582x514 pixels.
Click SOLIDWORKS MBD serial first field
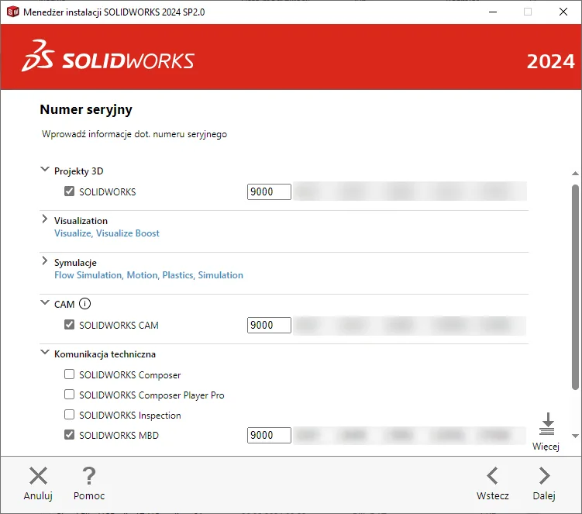[x=269, y=435]
